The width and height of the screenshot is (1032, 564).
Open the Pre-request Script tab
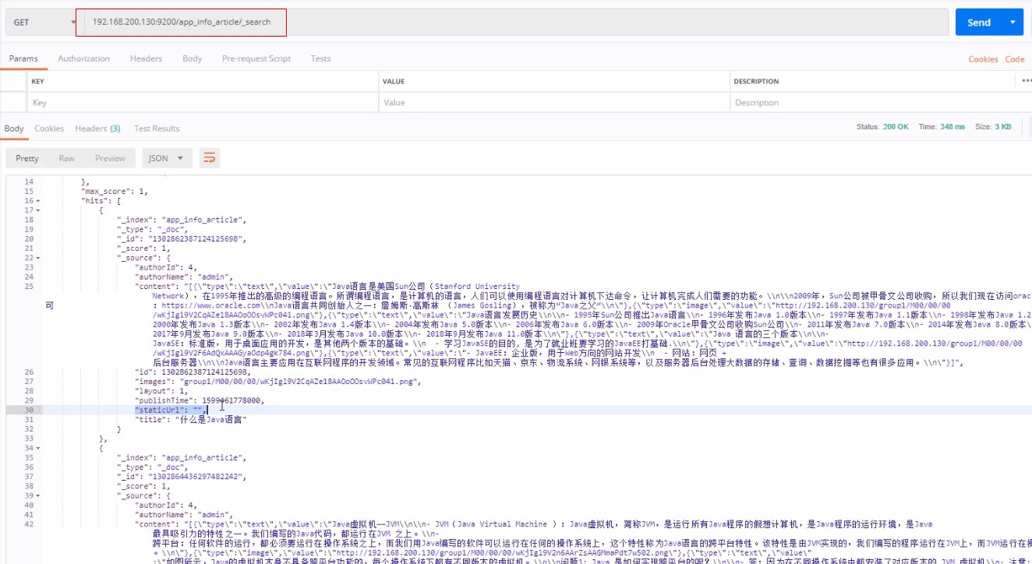click(256, 58)
